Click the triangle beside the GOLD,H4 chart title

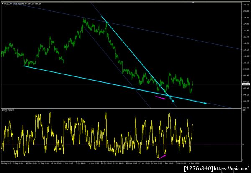3,3
